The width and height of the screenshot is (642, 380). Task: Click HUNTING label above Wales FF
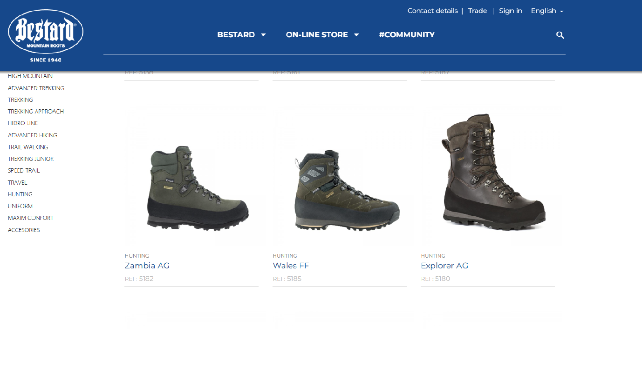285,256
